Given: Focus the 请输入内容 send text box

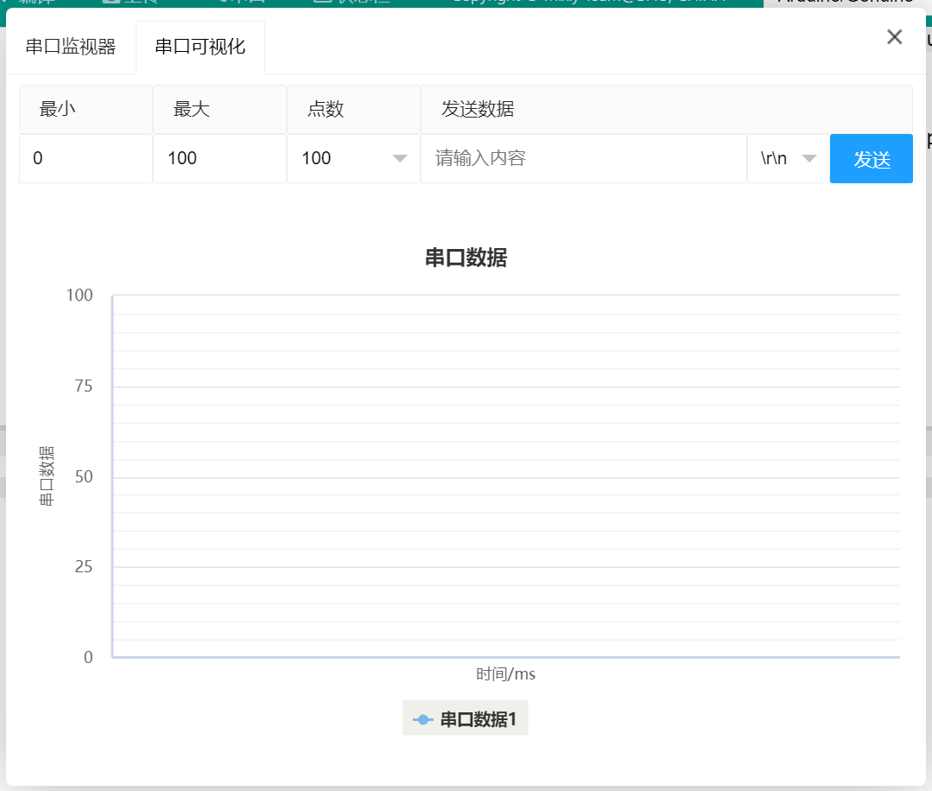Looking at the screenshot, I should point(583,158).
